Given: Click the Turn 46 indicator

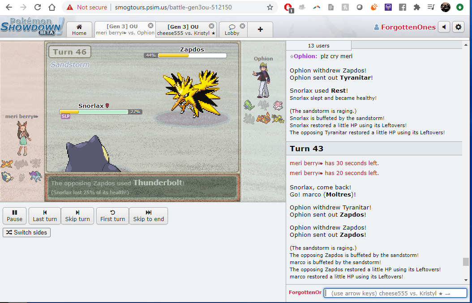Looking at the screenshot, I should pos(69,52).
